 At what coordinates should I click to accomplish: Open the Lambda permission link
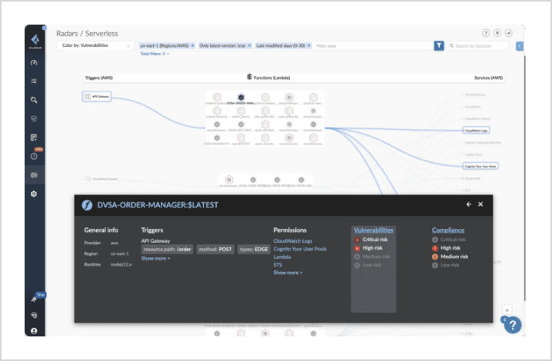(282, 257)
